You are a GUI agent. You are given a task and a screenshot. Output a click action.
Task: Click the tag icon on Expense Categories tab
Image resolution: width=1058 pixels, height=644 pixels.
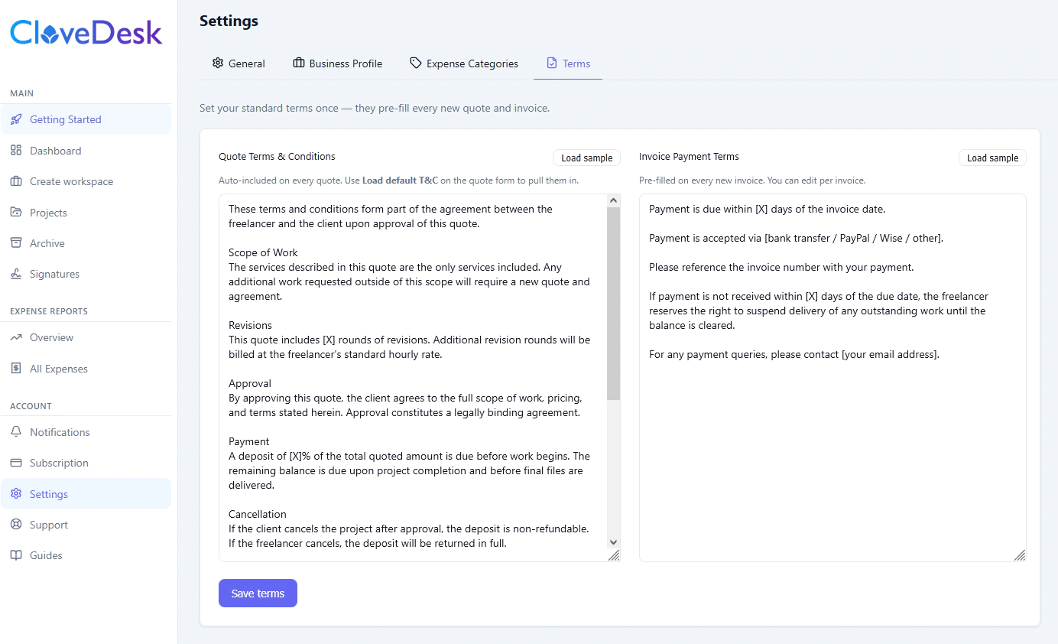coord(416,63)
